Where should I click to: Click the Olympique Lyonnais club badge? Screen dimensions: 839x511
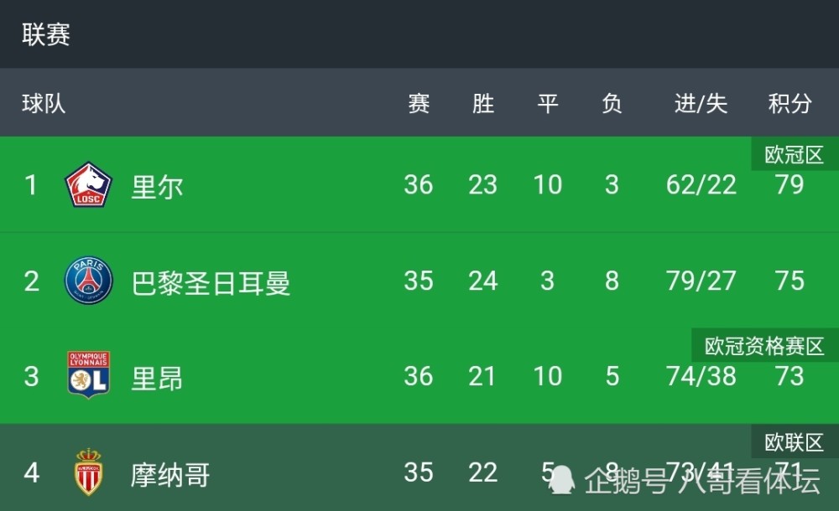tap(88, 374)
